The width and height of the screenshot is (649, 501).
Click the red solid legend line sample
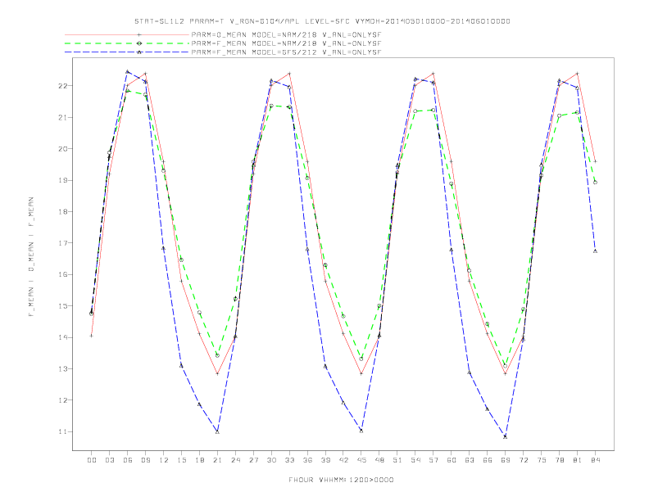pos(127,34)
